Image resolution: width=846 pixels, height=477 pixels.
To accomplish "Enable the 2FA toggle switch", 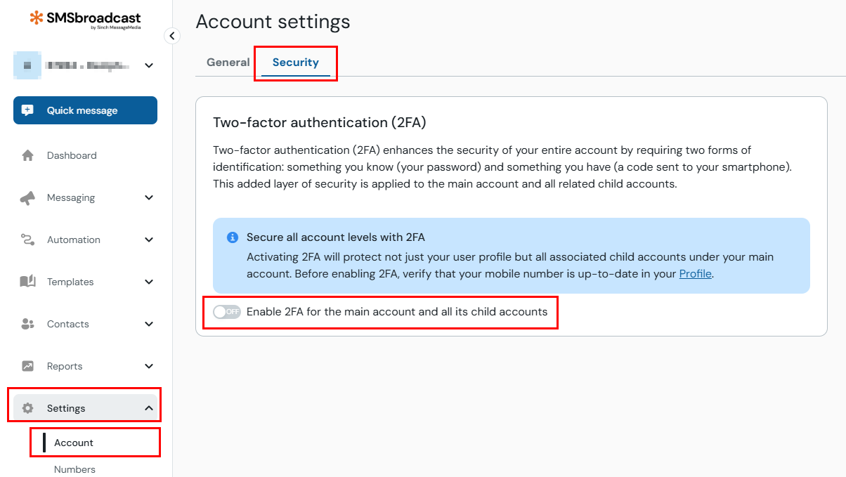I will (227, 312).
